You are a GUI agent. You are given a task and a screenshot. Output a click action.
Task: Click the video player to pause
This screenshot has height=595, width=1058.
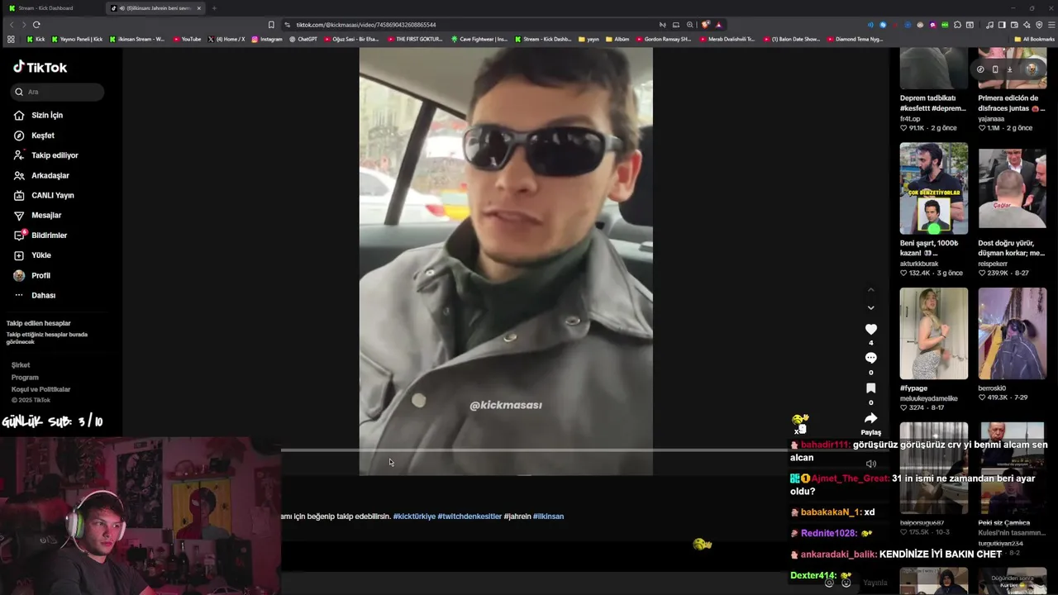click(x=506, y=261)
